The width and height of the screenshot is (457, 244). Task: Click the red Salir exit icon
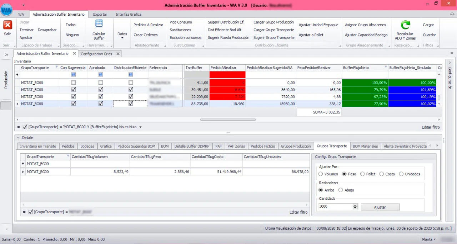tap(7, 25)
